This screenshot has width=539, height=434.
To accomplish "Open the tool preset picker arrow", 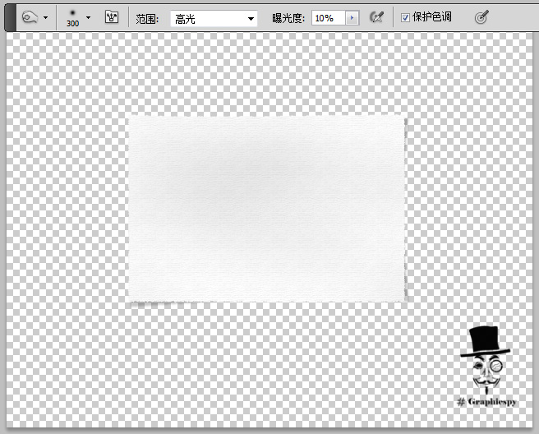I will pyautogui.click(x=45, y=17).
